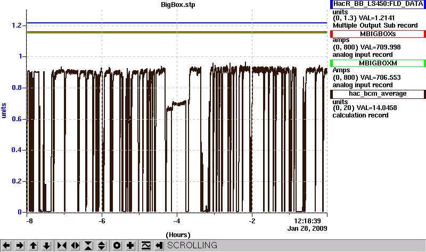Select the HacR_BB_LS450:FLD_DATA curve legend

378,4
